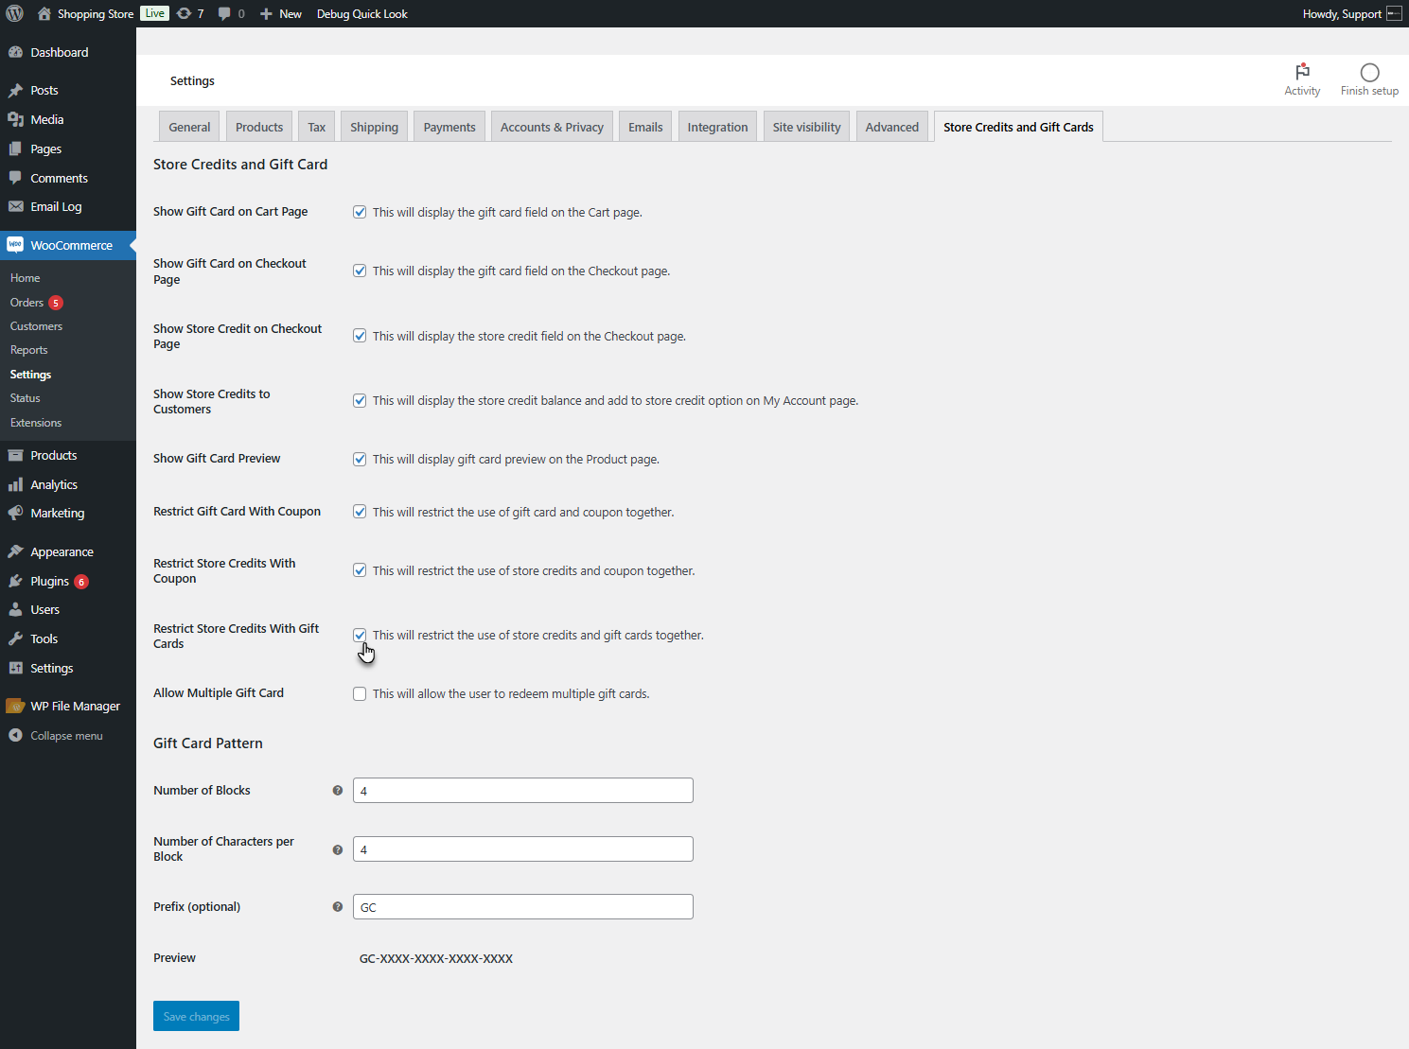
Task: Click the Email Log envelope icon
Action: click(15, 206)
